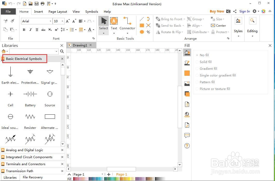Click Sign In
Screen dimensions: 275x181
(x=244, y=11)
